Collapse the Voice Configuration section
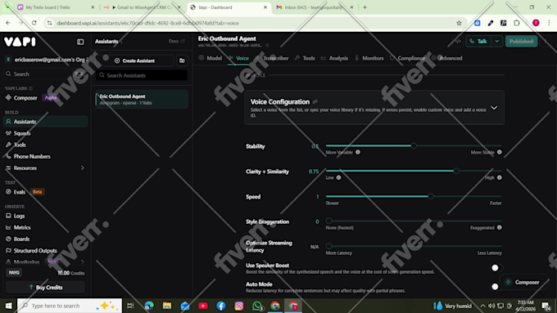The height and width of the screenshot is (313, 557). click(x=494, y=108)
